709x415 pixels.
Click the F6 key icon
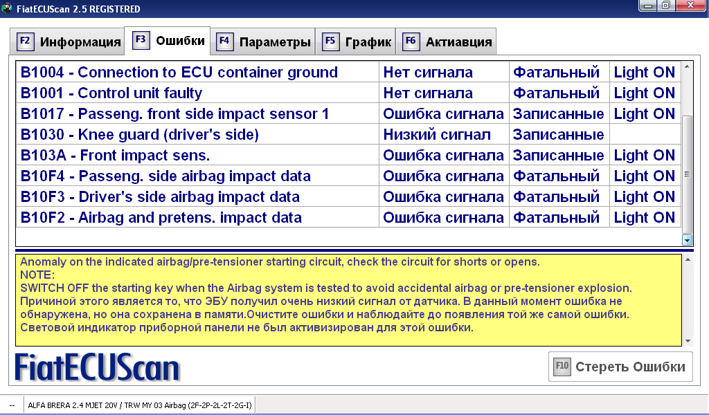point(411,41)
